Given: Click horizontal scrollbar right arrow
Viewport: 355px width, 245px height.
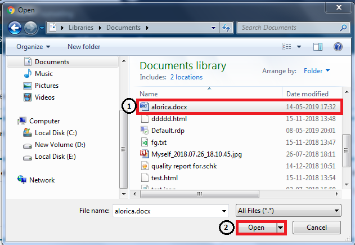Looking at the screenshot, I should point(337,194).
